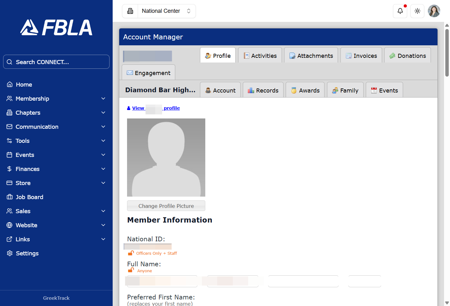
Task: Click the Home house icon
Action: point(10,84)
